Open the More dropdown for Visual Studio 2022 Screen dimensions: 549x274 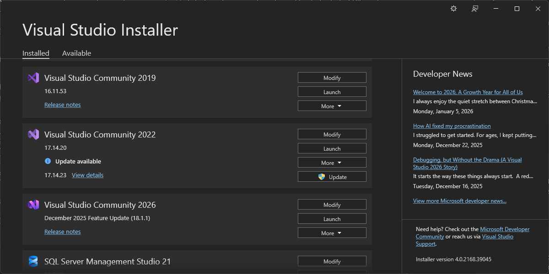coord(332,163)
